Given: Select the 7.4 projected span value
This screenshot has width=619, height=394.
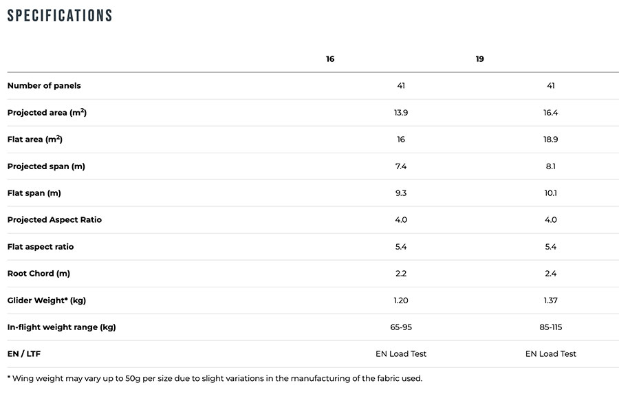Looking at the screenshot, I should pyautogui.click(x=401, y=166).
